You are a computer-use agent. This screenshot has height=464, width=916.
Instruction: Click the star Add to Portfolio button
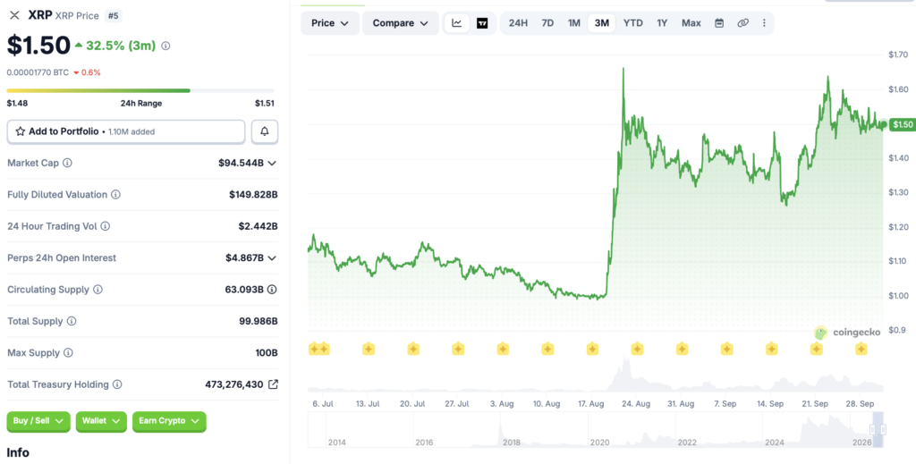126,131
